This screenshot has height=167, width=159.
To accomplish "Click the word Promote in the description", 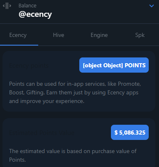I will click(x=129, y=84).
